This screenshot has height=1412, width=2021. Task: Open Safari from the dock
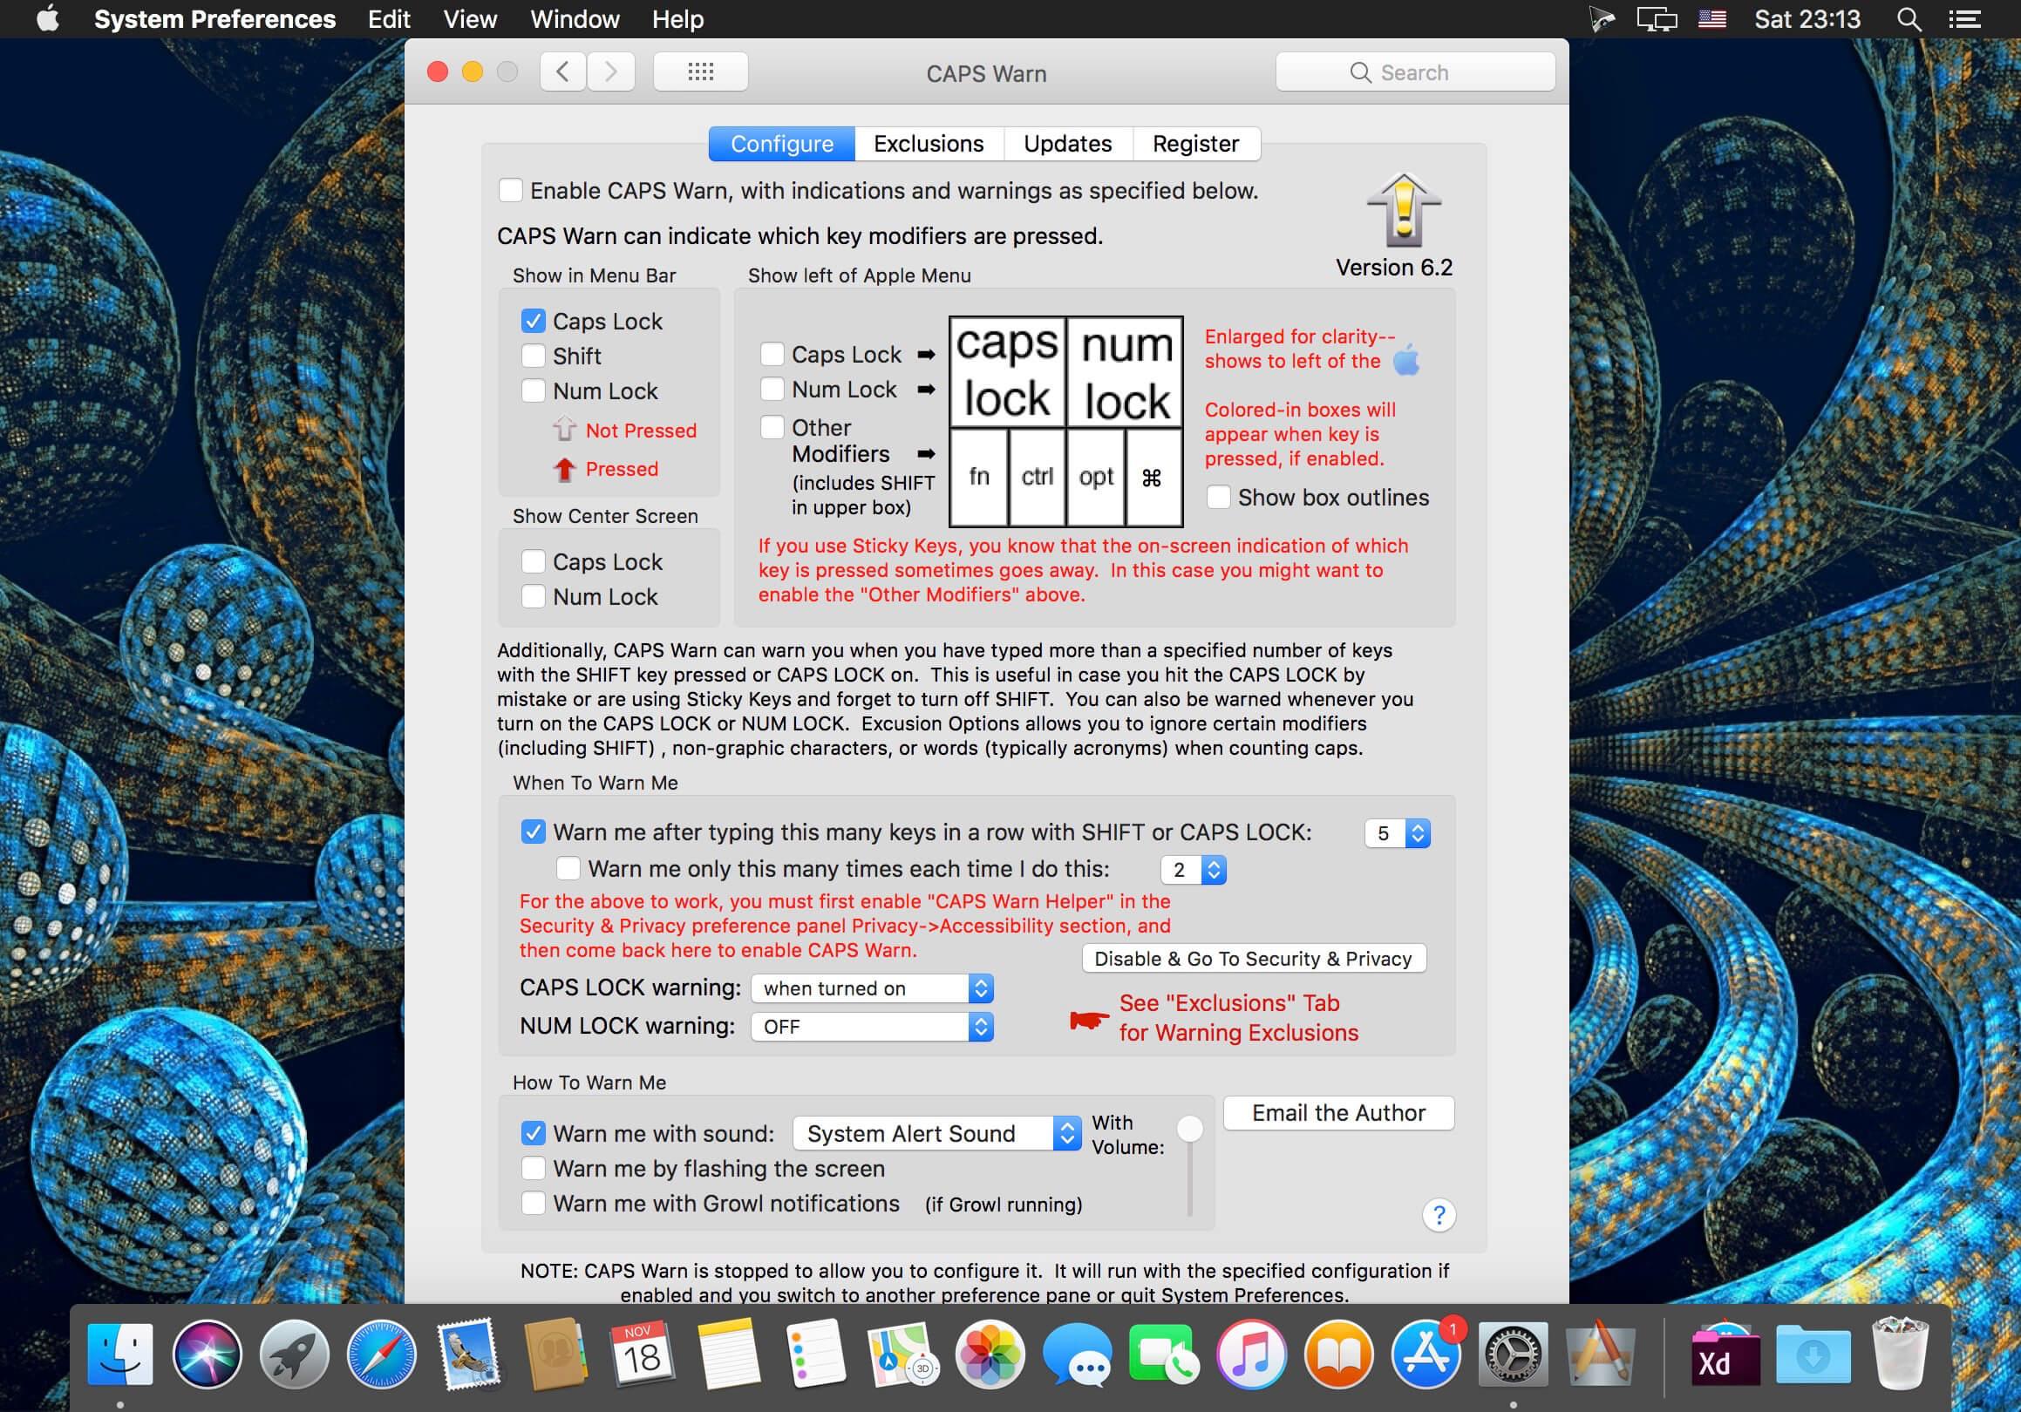coord(381,1354)
